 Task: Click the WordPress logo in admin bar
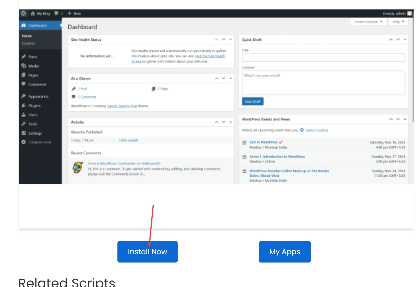[23, 14]
